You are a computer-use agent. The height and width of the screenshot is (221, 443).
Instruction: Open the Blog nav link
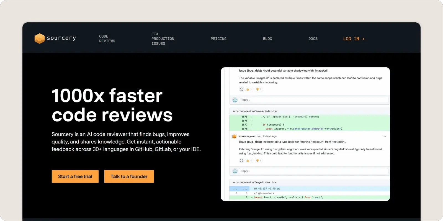pos(267,39)
